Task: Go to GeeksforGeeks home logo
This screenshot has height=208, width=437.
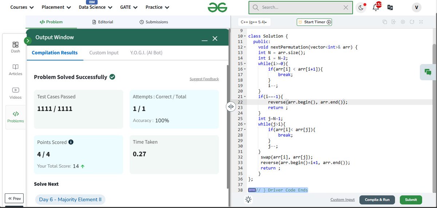Action: pos(217,7)
